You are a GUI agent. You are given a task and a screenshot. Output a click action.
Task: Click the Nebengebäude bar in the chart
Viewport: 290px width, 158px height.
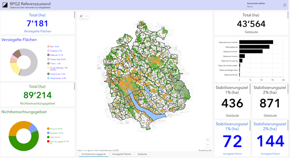254,47
